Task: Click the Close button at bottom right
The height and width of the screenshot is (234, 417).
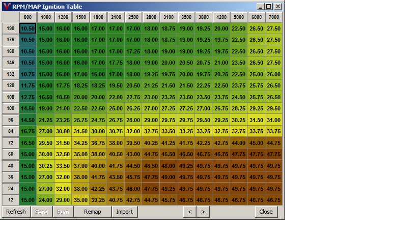Action: pos(266,212)
